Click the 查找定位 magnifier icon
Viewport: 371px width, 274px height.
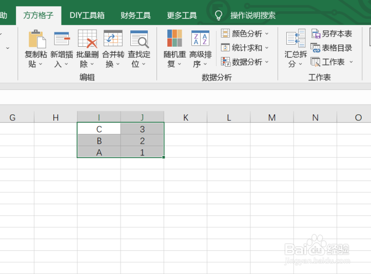point(140,39)
